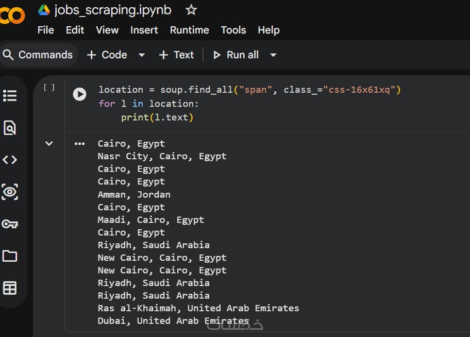Open the Commands search box
The height and width of the screenshot is (337, 470).
[x=38, y=55]
